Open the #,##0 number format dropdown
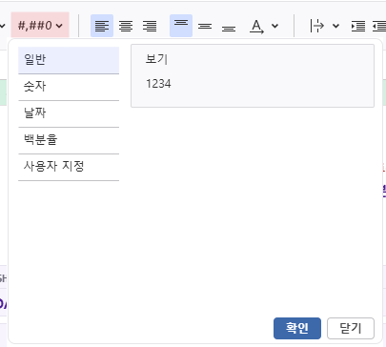 [40, 26]
